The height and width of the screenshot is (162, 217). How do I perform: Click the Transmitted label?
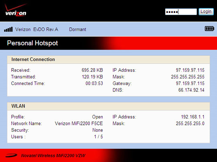(x=24, y=77)
